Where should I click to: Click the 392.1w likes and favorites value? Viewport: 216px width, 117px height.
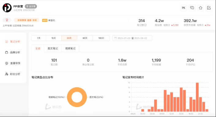click(x=190, y=21)
